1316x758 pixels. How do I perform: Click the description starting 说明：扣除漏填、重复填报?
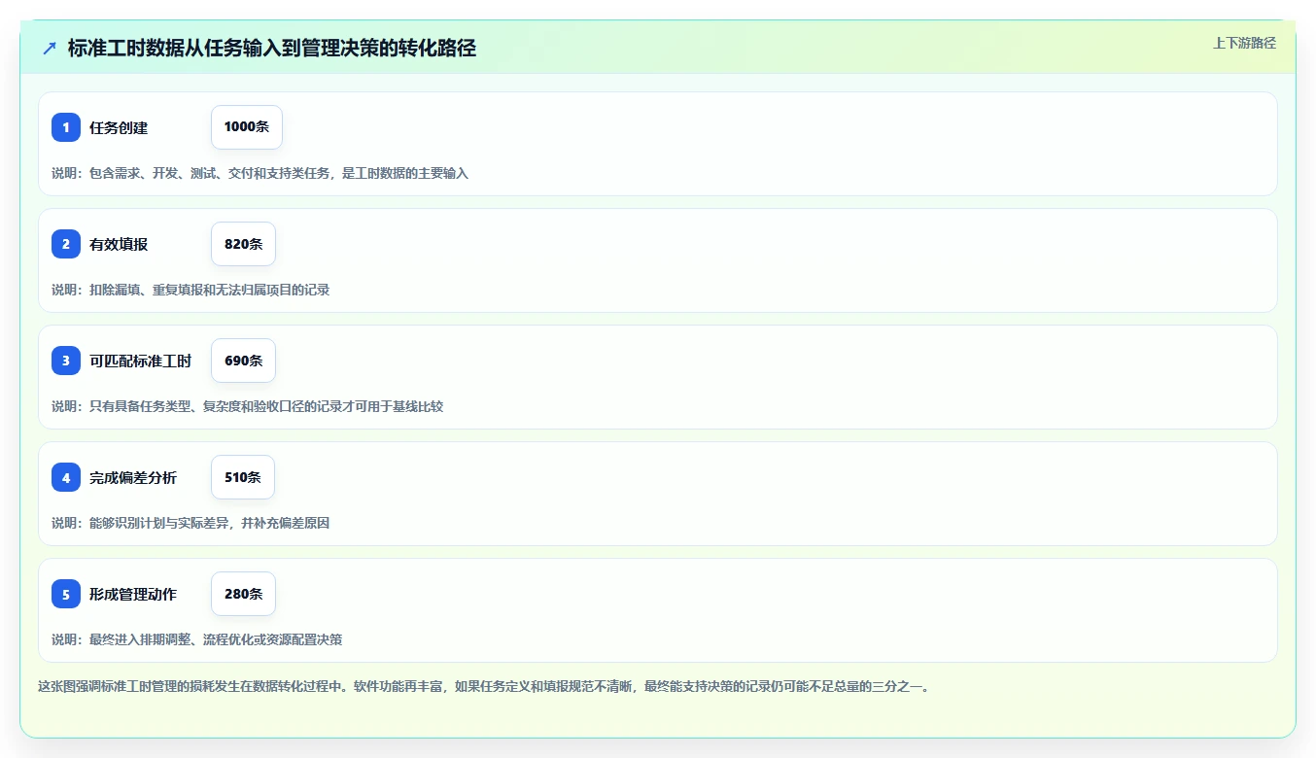190,290
